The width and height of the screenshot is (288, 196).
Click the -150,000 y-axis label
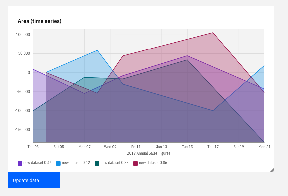coord(22,130)
